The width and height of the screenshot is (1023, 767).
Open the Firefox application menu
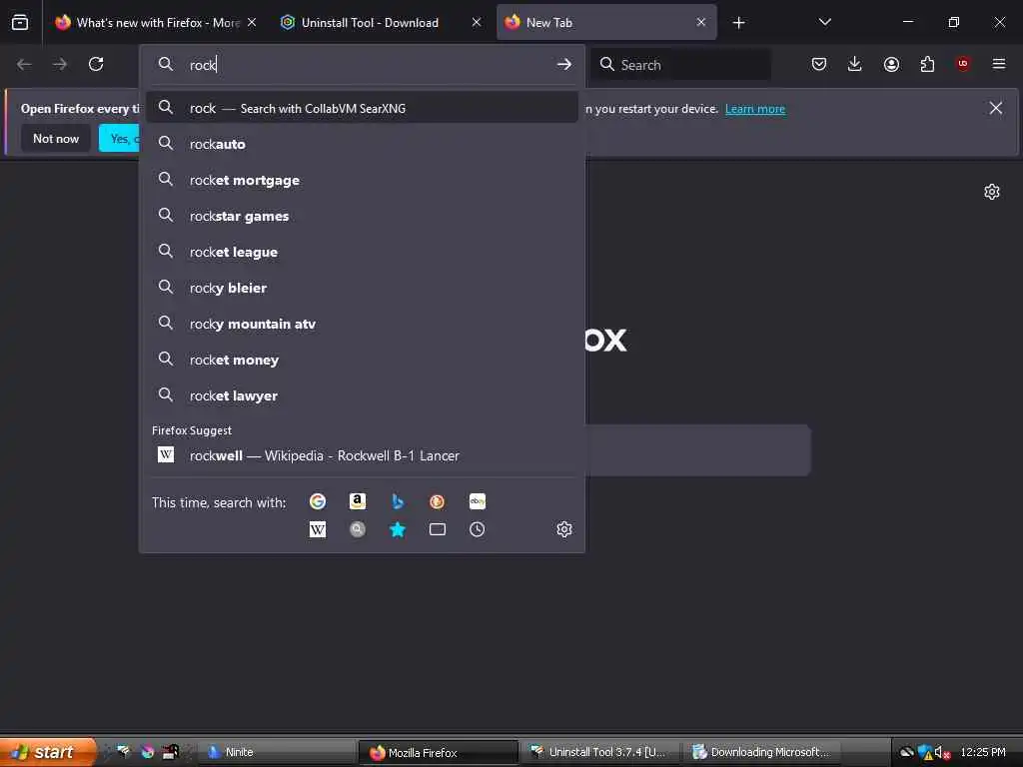pos(999,64)
